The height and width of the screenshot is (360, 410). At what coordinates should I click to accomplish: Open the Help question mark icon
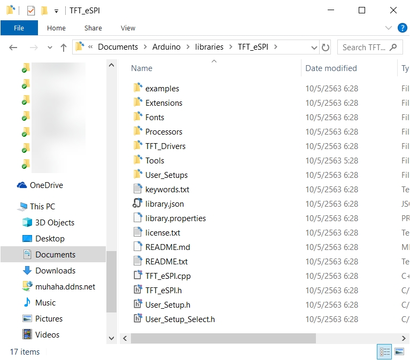pyautogui.click(x=403, y=28)
